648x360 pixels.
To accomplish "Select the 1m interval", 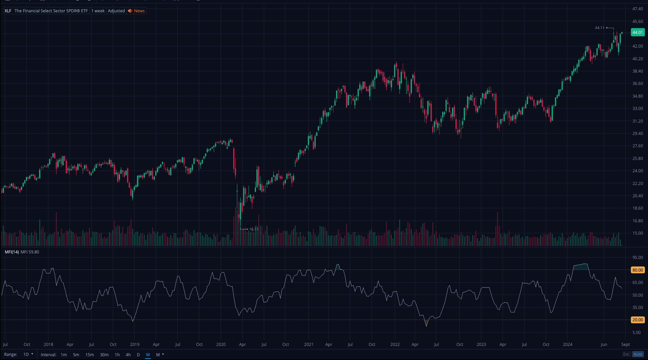I will [x=64, y=355].
